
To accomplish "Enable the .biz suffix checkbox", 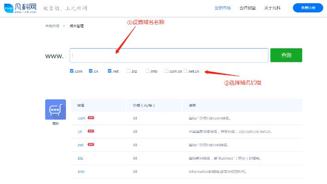I will coord(129,71).
